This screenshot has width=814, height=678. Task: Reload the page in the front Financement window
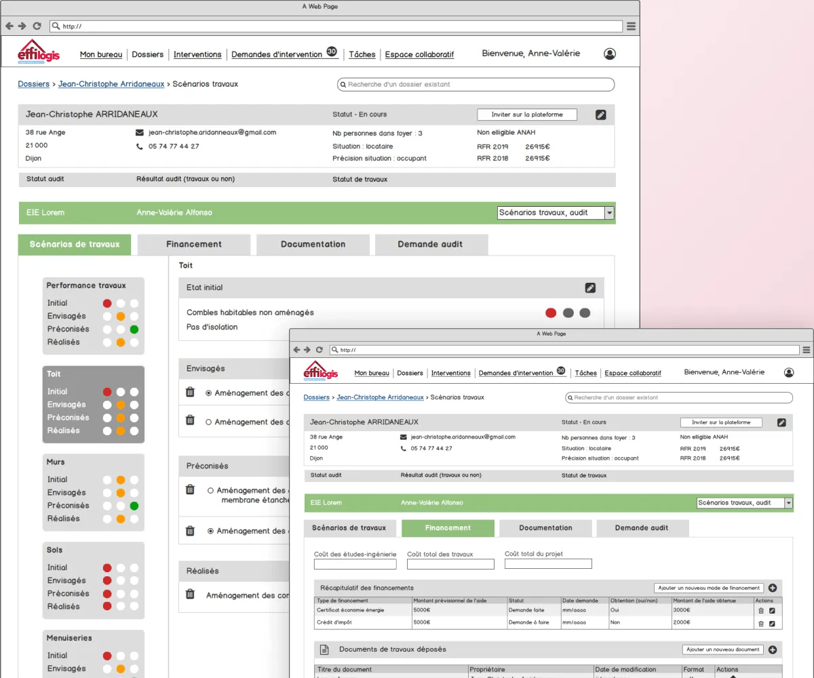click(x=319, y=350)
